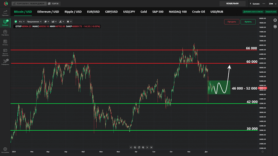Click the Торговля trading sidebar icon
The image size is (278, 156).
point(5,13)
